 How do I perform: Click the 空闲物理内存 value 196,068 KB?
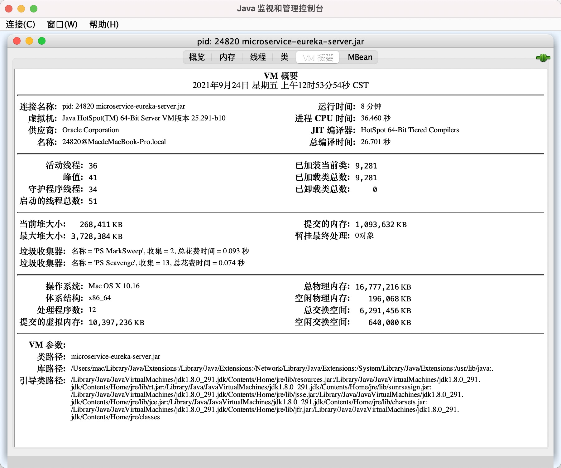390,299
